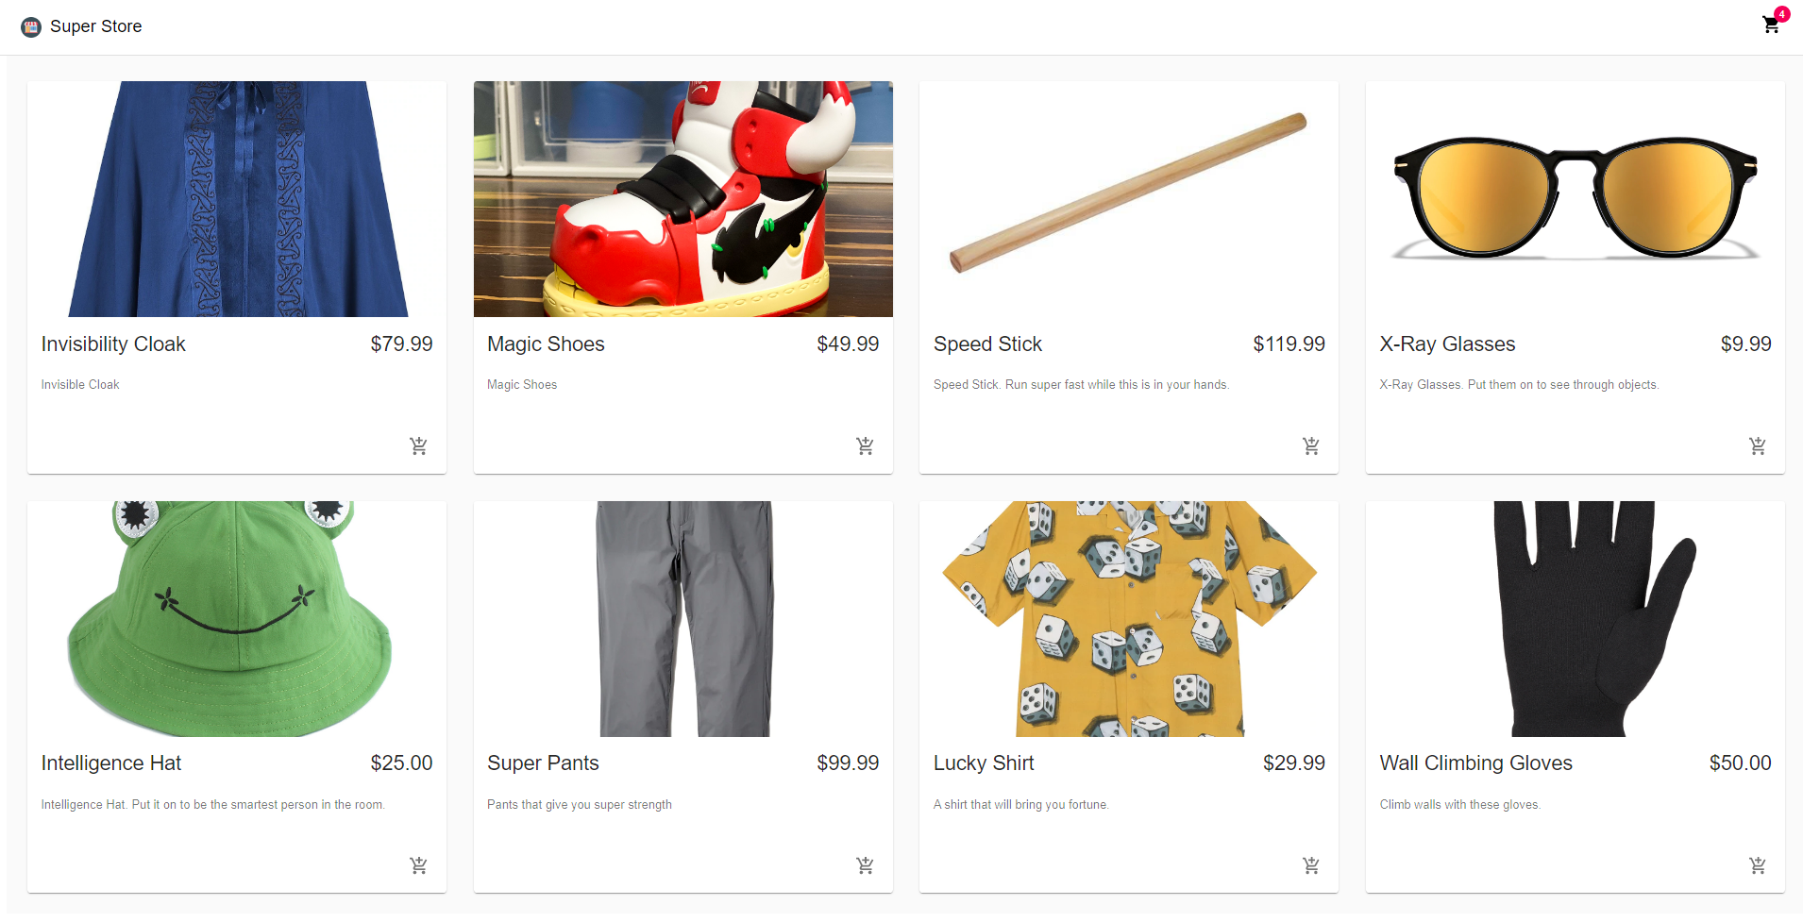The width and height of the screenshot is (1803, 922).
Task: Add Super Pants to cart
Action: pyautogui.click(x=865, y=865)
